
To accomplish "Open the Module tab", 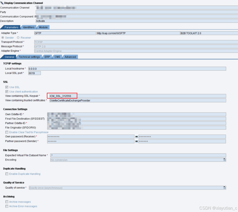I will click(43, 27).
